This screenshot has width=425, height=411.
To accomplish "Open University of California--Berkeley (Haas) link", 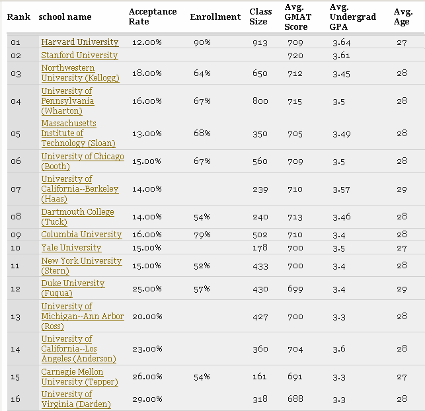I will point(79,189).
